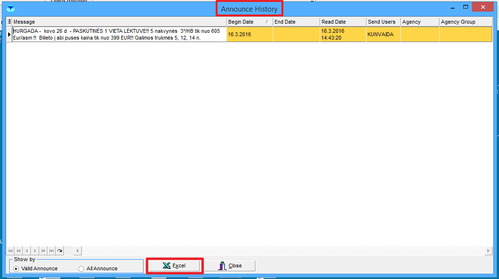Screen dimensions: 499x279
Task: Click the prior page navigator button
Action: point(18,251)
